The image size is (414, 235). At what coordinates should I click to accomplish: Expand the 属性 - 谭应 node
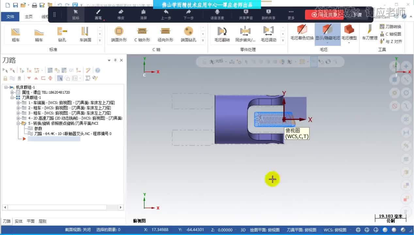[12, 92]
